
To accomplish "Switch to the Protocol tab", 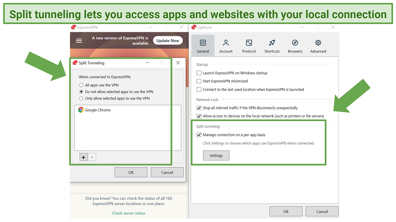I will (249, 46).
